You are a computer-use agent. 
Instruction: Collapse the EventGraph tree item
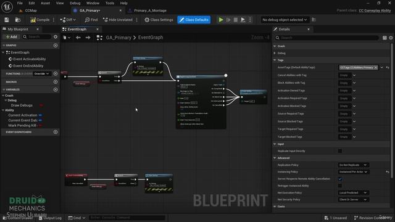click(x=3, y=52)
